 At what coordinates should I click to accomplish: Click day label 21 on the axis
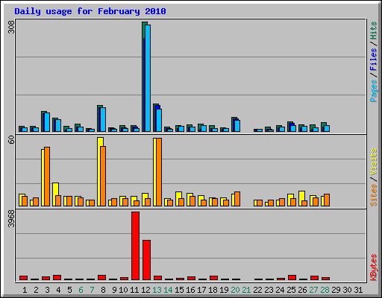[x=246, y=290]
